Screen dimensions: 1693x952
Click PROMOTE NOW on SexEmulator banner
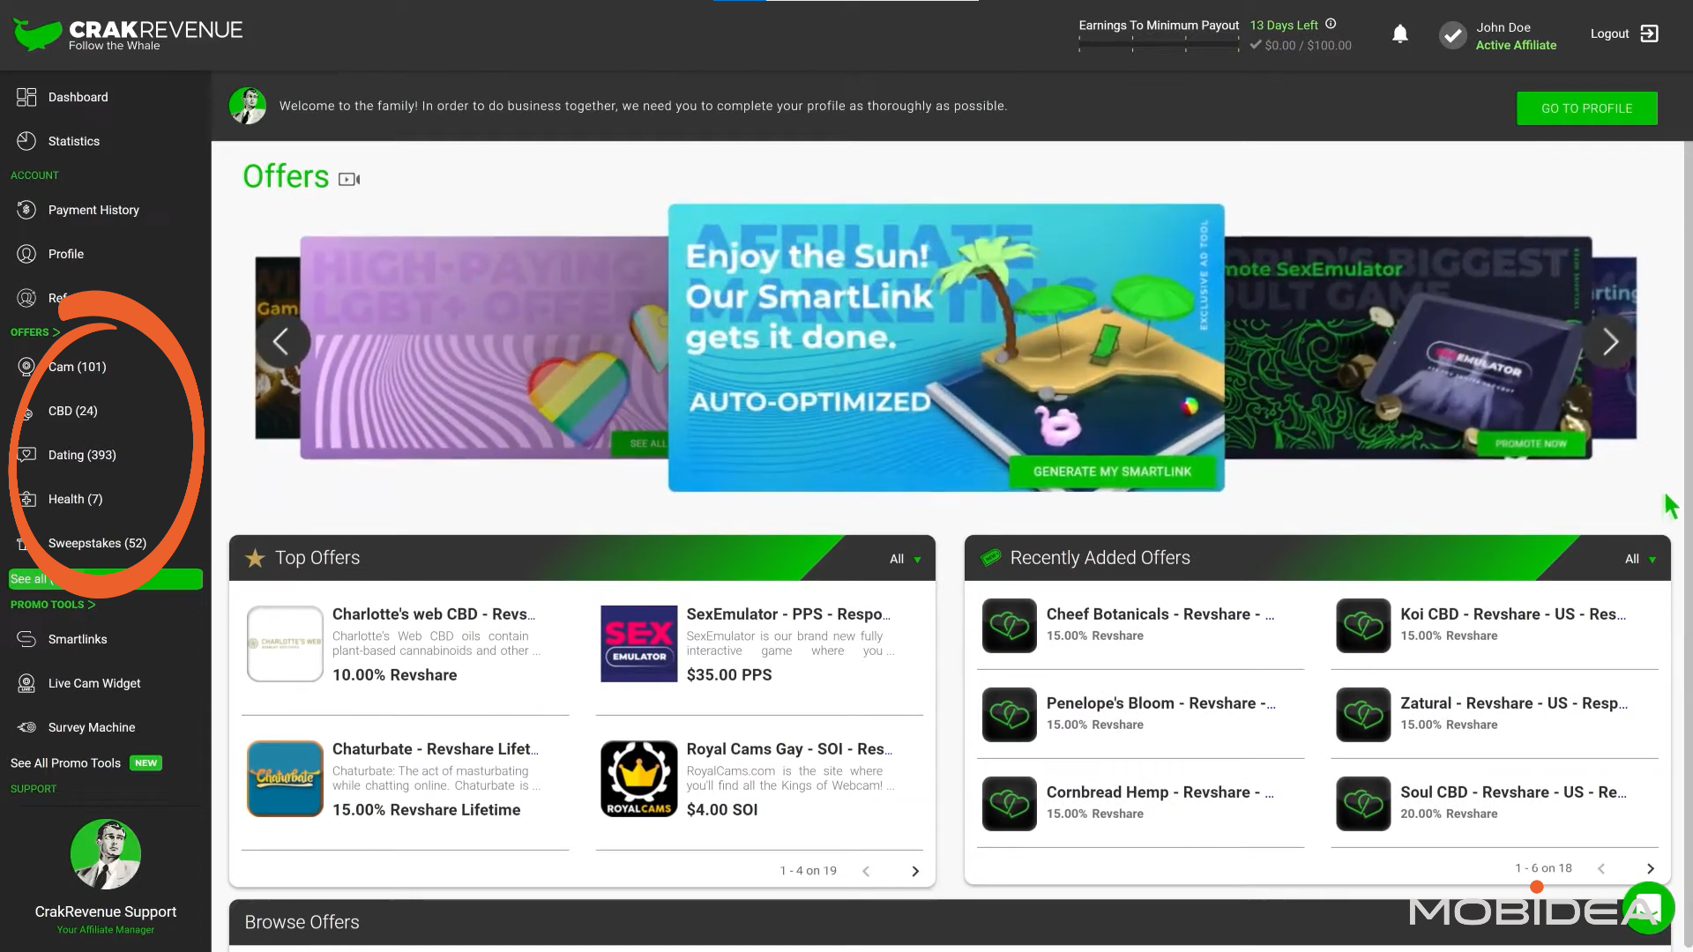click(x=1531, y=443)
